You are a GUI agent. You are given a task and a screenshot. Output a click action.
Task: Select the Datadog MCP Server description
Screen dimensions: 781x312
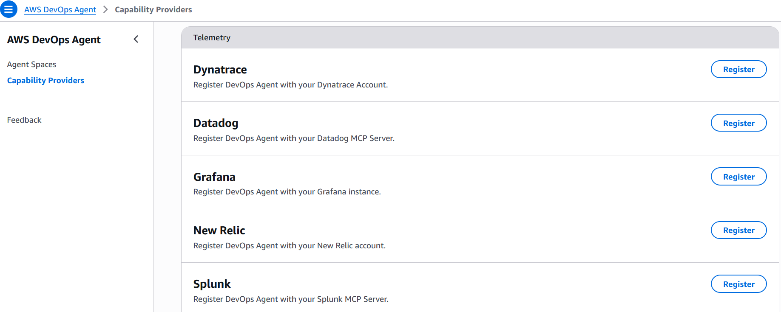point(294,138)
